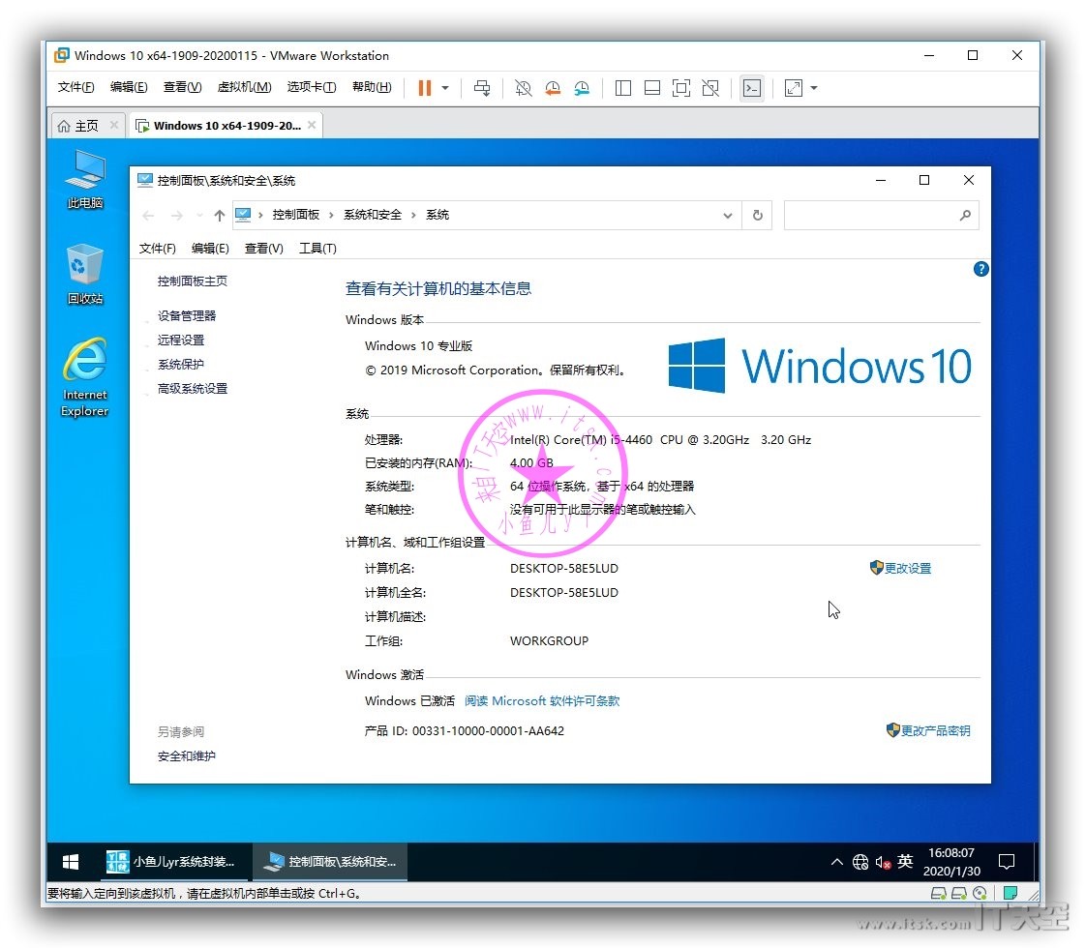Open the taskbar clock and date

tap(951, 862)
